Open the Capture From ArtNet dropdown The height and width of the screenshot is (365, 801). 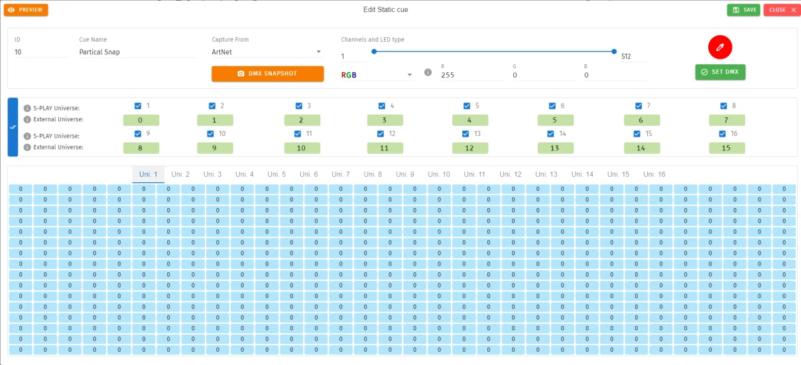[267, 52]
